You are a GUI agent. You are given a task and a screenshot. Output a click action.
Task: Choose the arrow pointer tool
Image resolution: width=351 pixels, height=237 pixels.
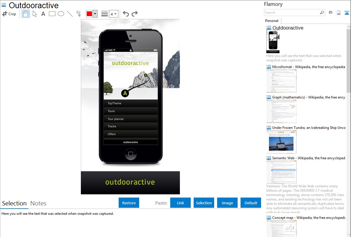35,14
